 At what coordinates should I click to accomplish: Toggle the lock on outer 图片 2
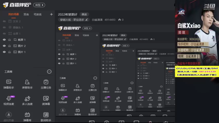(10, 46)
